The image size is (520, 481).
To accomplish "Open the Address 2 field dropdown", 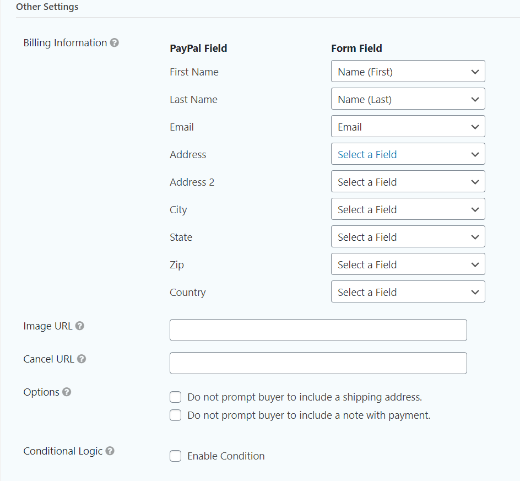I will pos(408,182).
